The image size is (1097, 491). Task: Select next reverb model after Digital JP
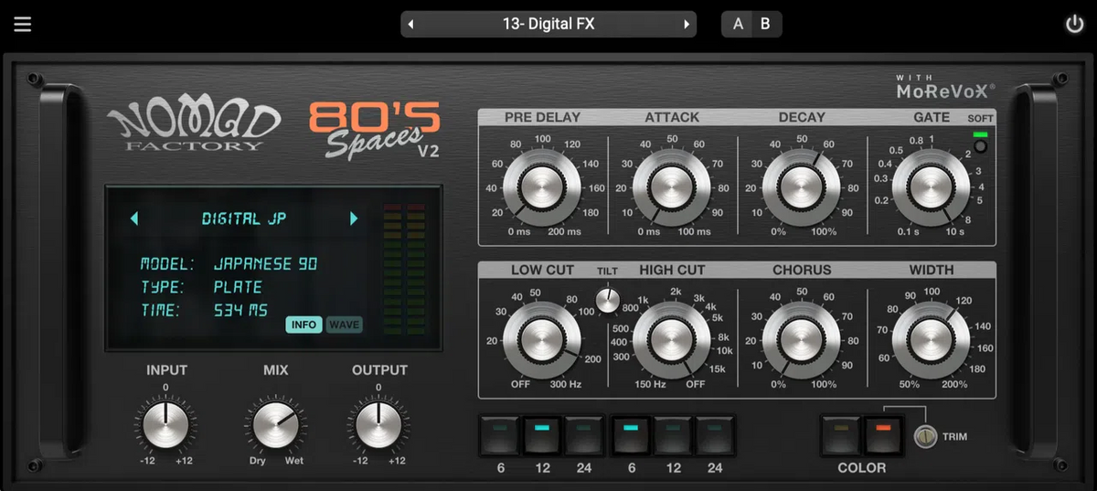[x=354, y=219]
